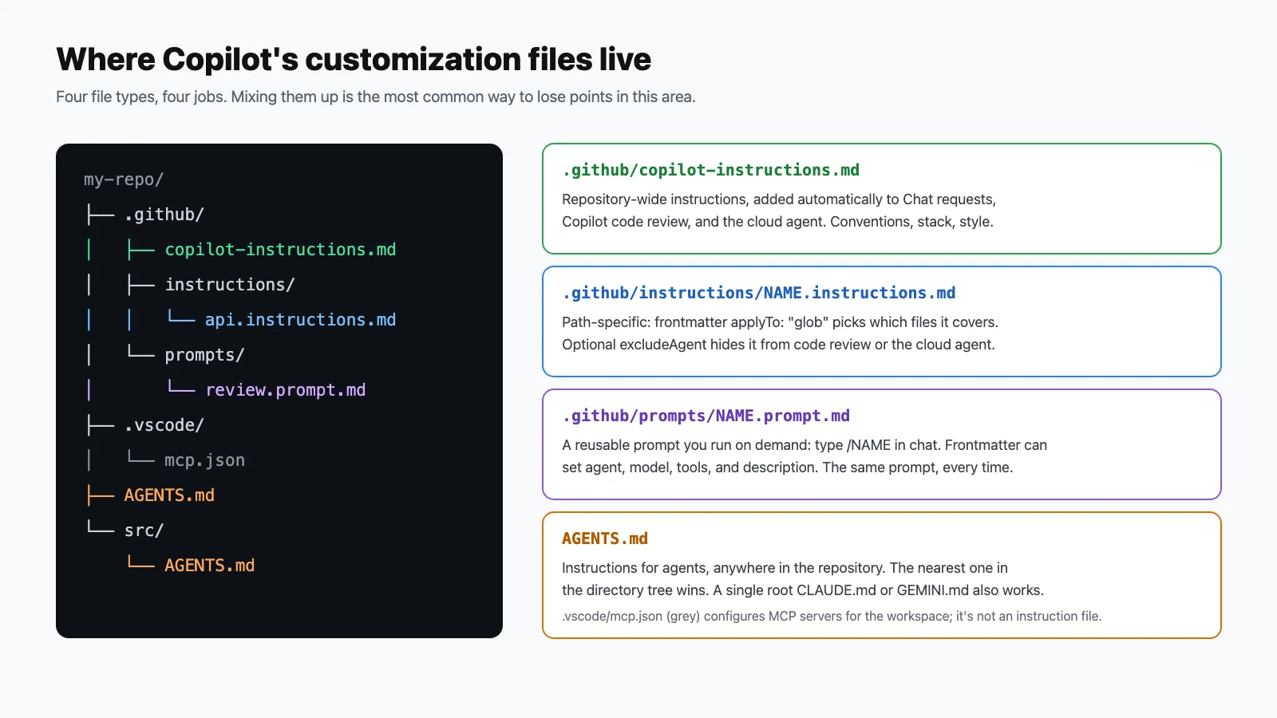The height and width of the screenshot is (718, 1277).
Task: Click line 'set agent, model, tools, and description'
Action: 787,467
